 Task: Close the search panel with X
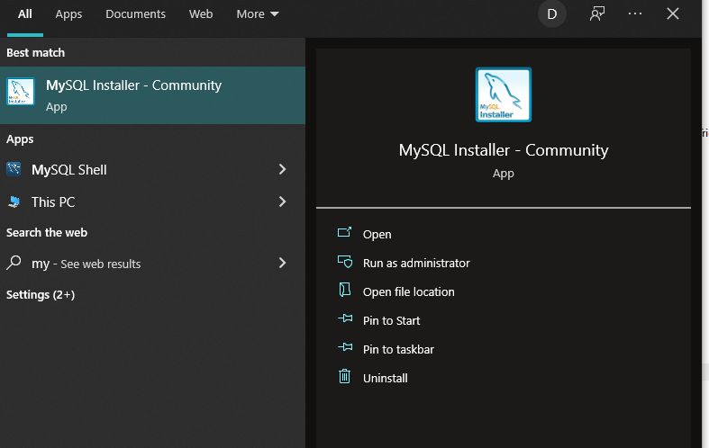[x=673, y=13]
